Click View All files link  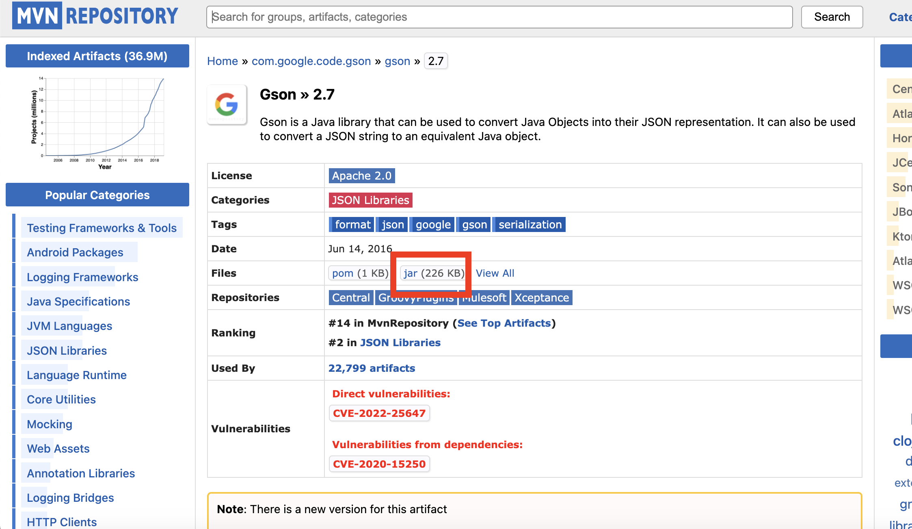[x=495, y=273]
